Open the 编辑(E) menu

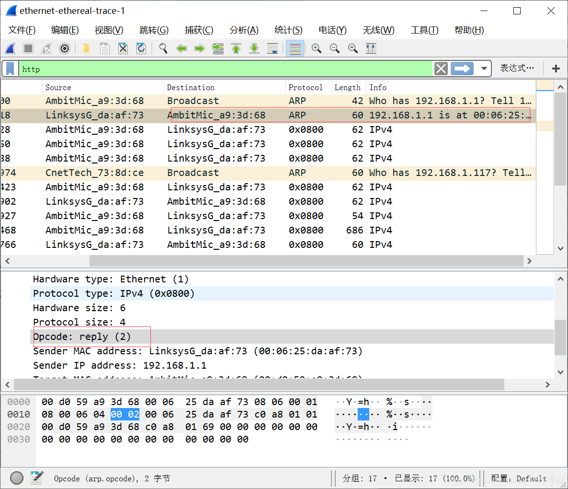(65, 30)
